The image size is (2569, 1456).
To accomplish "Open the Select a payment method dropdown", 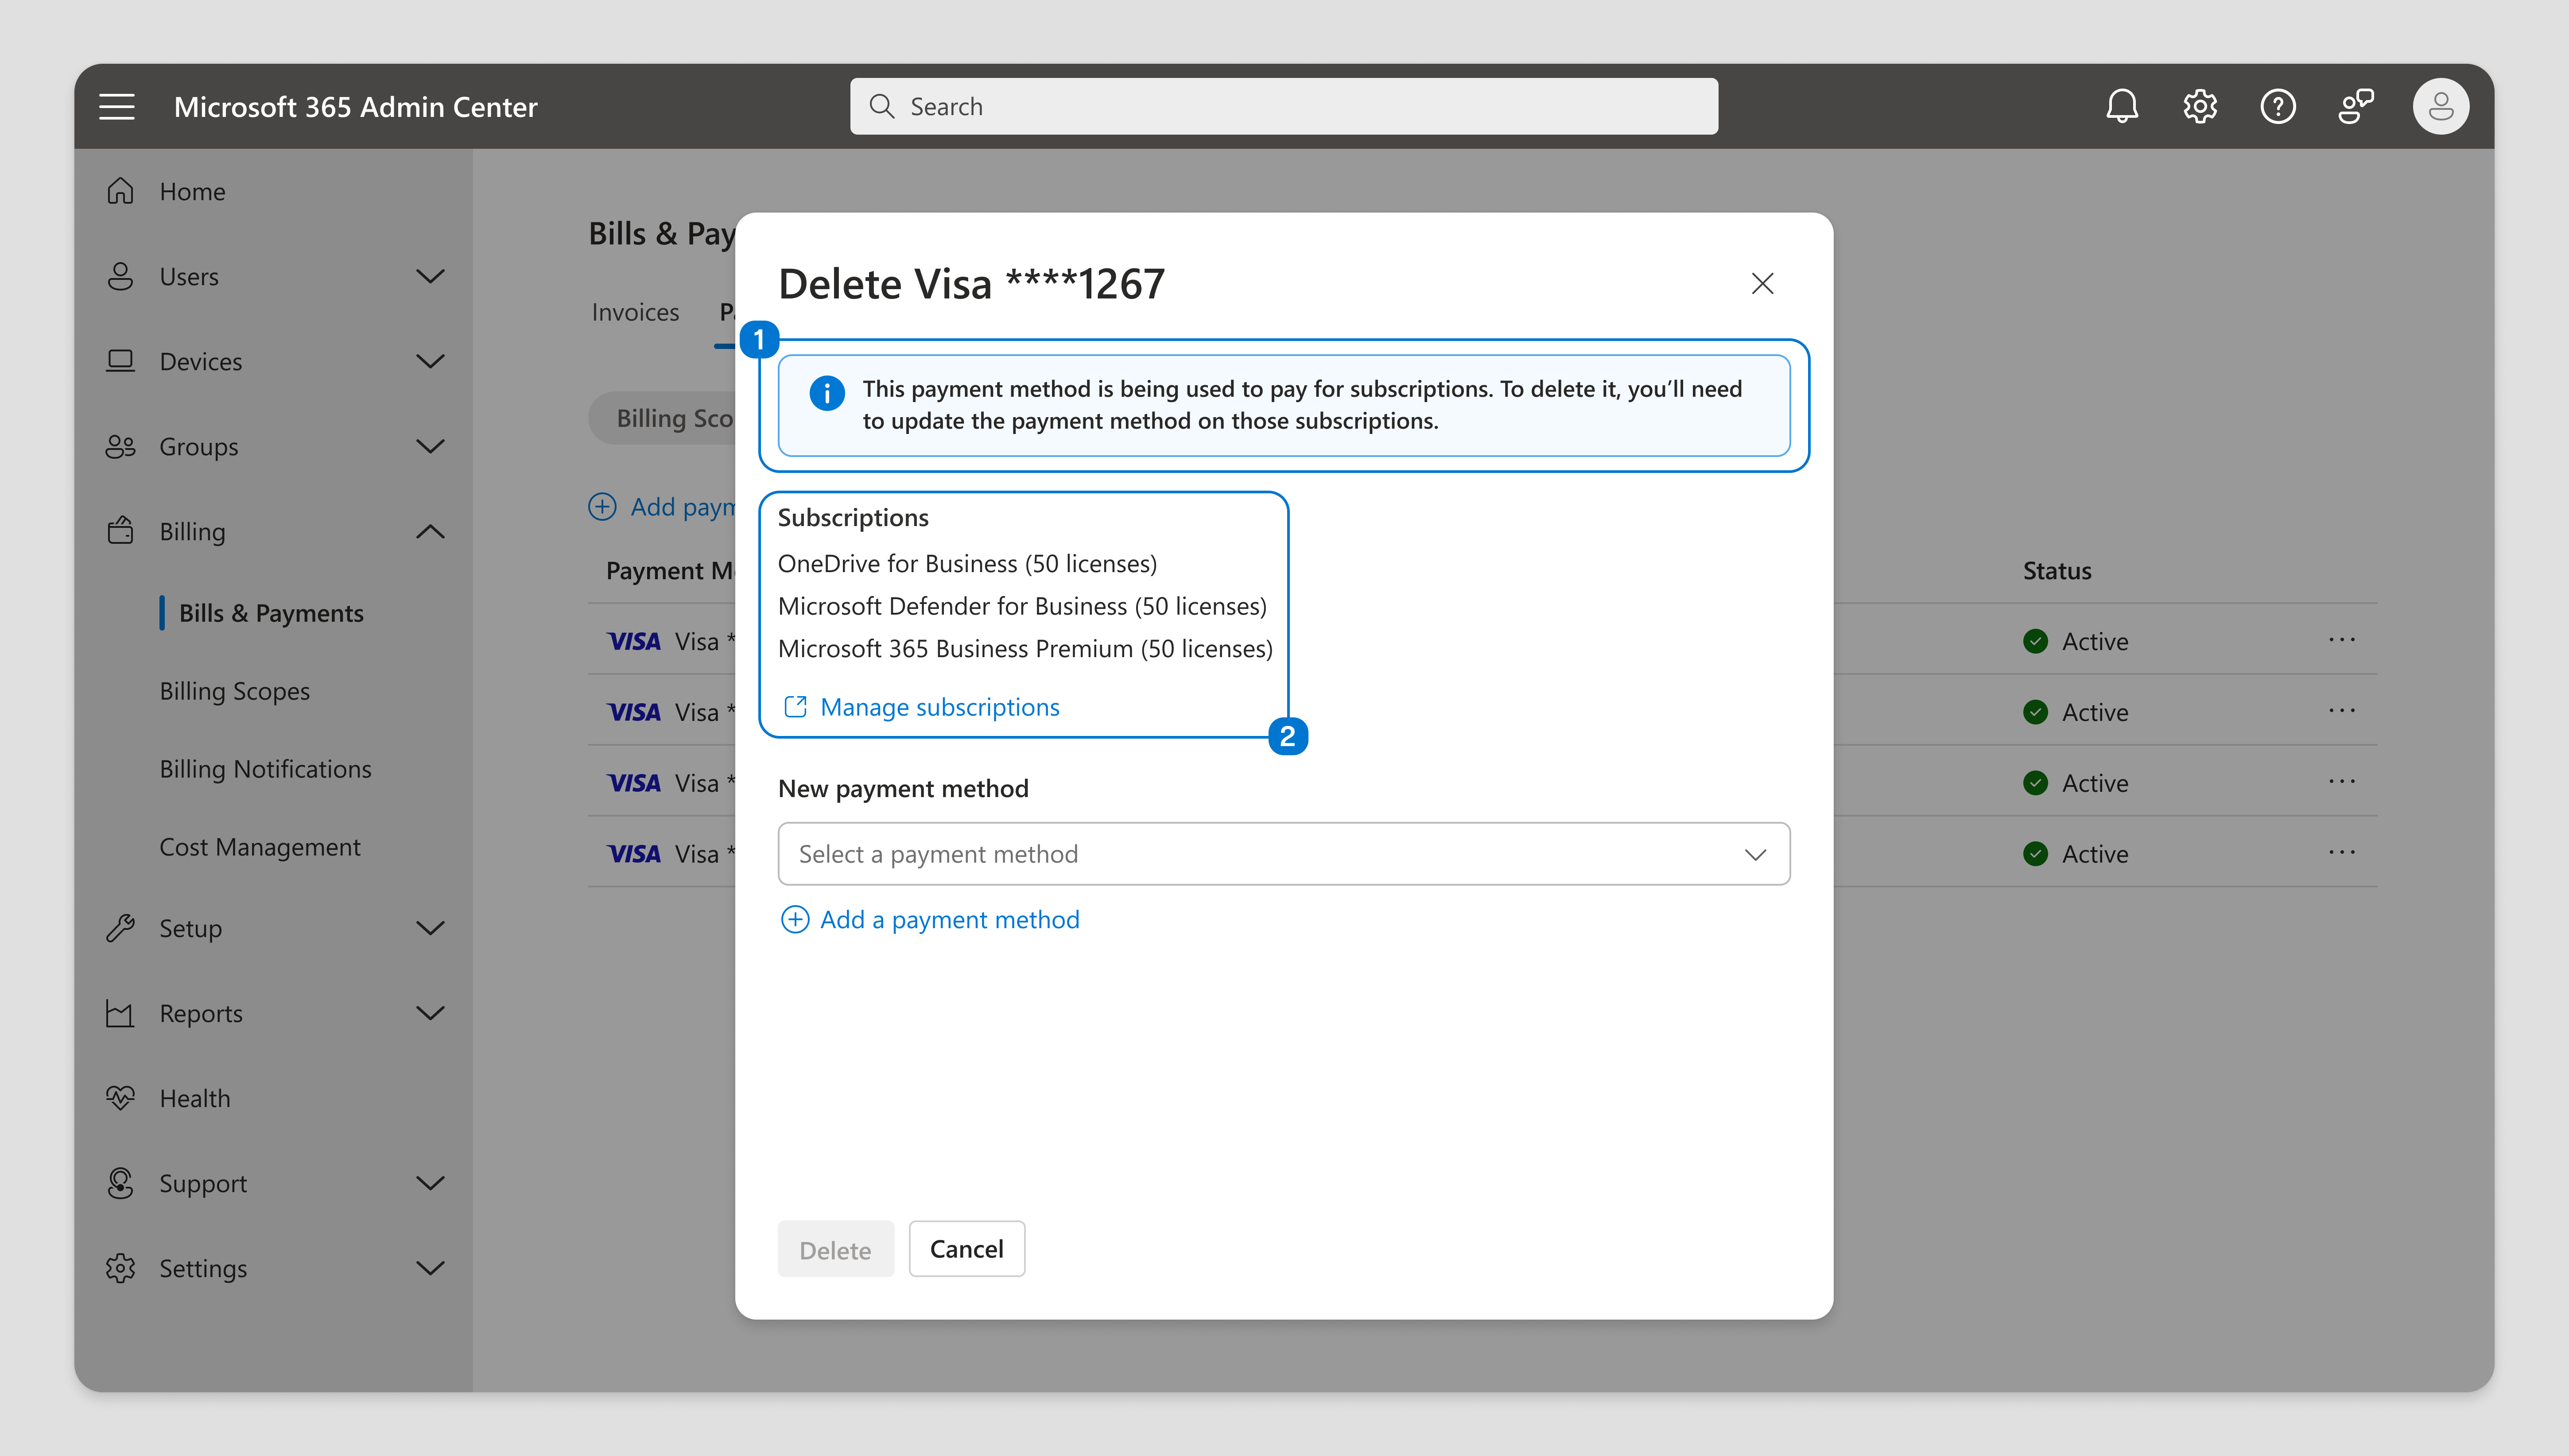I will (x=1283, y=854).
